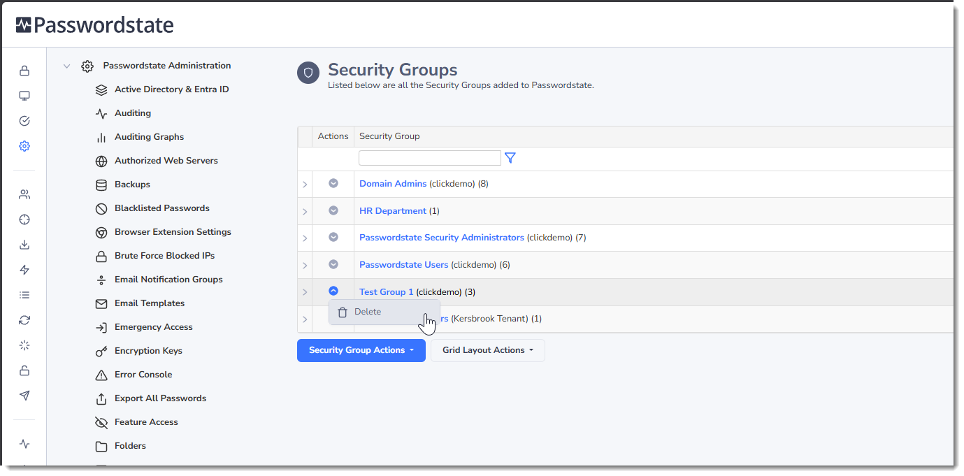This screenshot has width=964, height=476.
Task: Click the trash icon in Delete menu
Action: [x=343, y=312]
